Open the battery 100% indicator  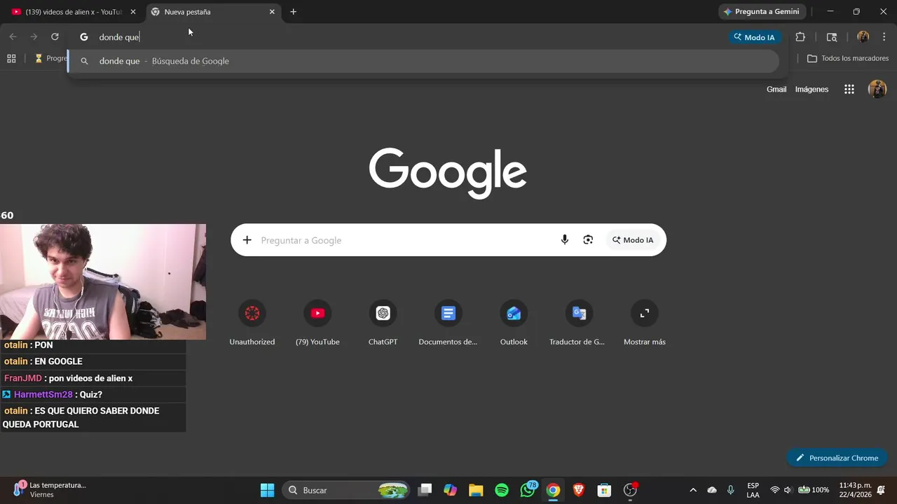814,490
